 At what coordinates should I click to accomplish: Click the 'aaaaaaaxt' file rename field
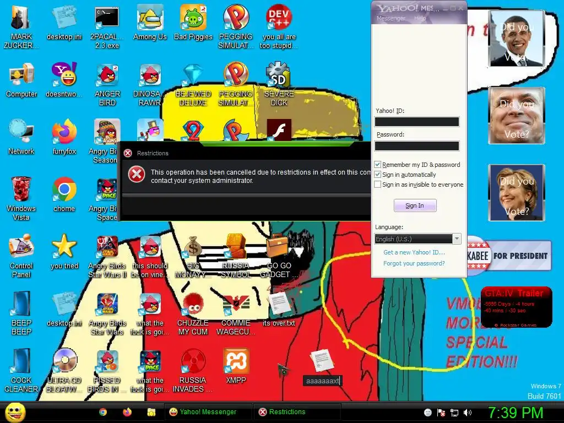[x=322, y=381]
